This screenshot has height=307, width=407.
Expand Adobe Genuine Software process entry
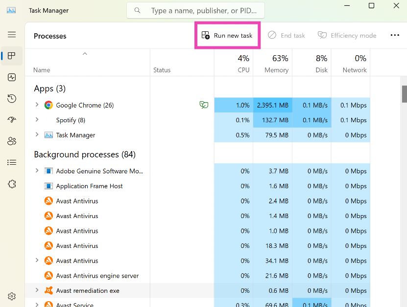click(37, 171)
